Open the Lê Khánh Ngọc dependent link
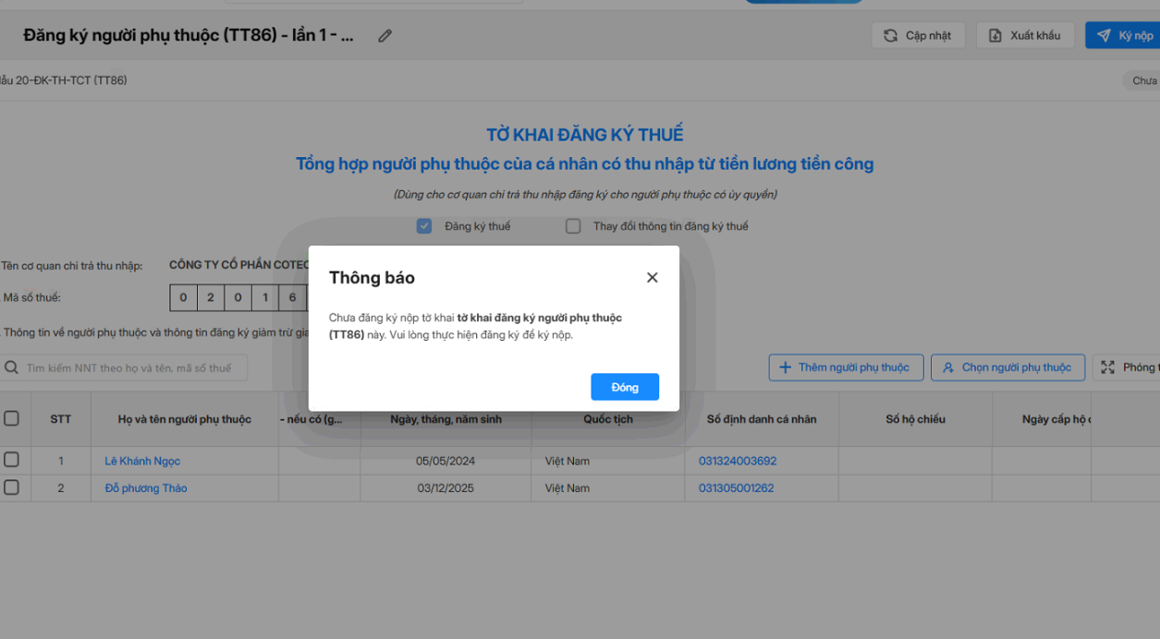Viewport: 1160px width, 639px height. (142, 461)
